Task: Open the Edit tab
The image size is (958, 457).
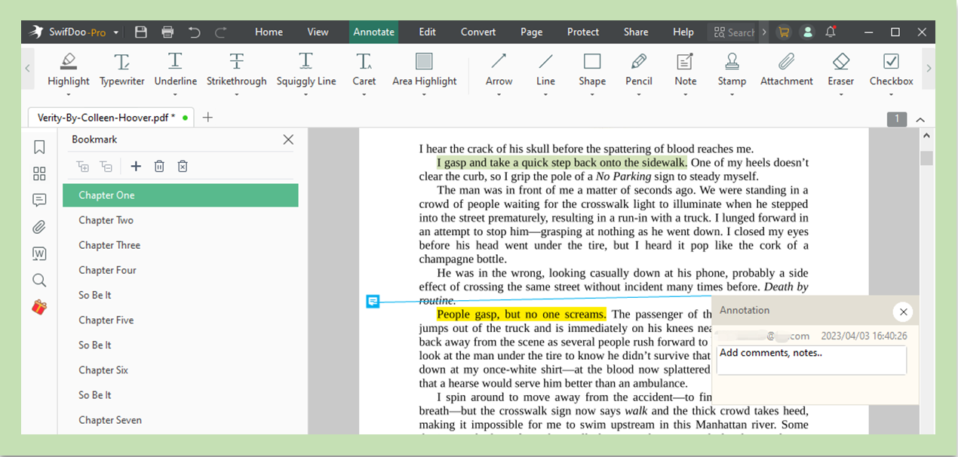Action: coord(428,32)
